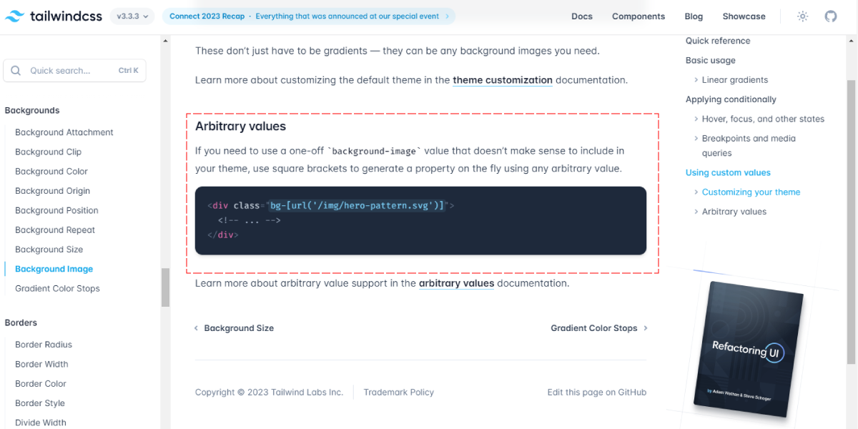858x429 pixels.
Task: Open Border Style in sidebar
Action: [x=40, y=403]
